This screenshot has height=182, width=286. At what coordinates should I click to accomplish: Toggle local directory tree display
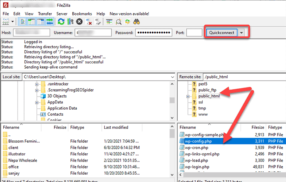(31, 21)
